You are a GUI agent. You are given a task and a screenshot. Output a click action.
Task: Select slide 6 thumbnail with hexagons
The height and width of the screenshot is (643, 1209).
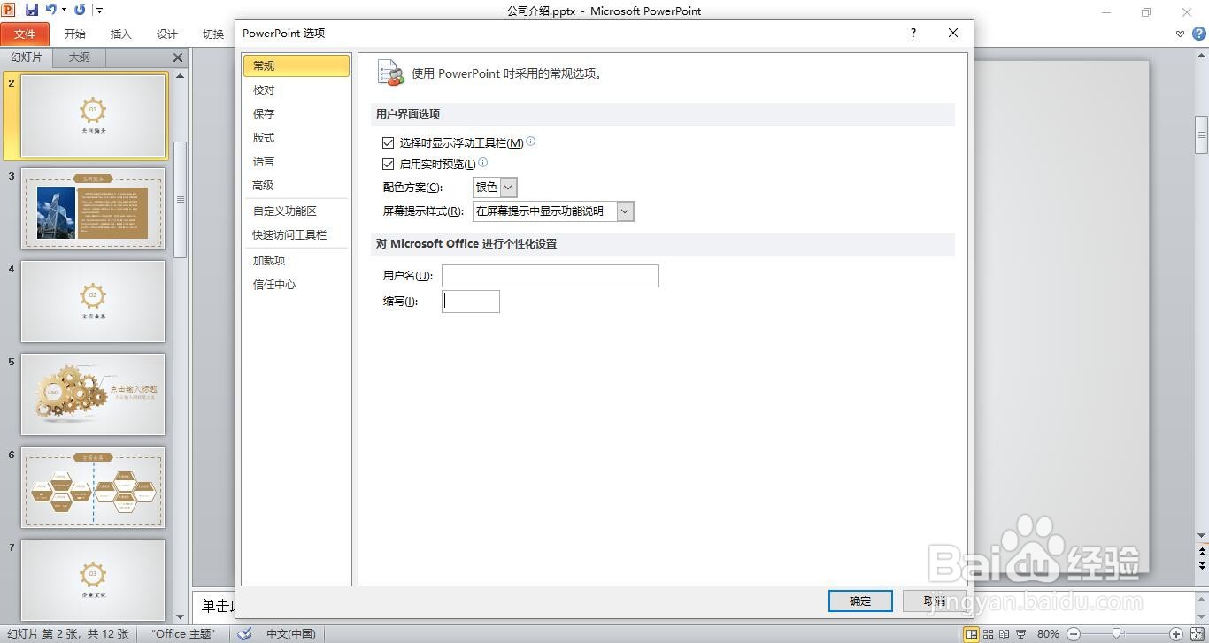click(93, 487)
